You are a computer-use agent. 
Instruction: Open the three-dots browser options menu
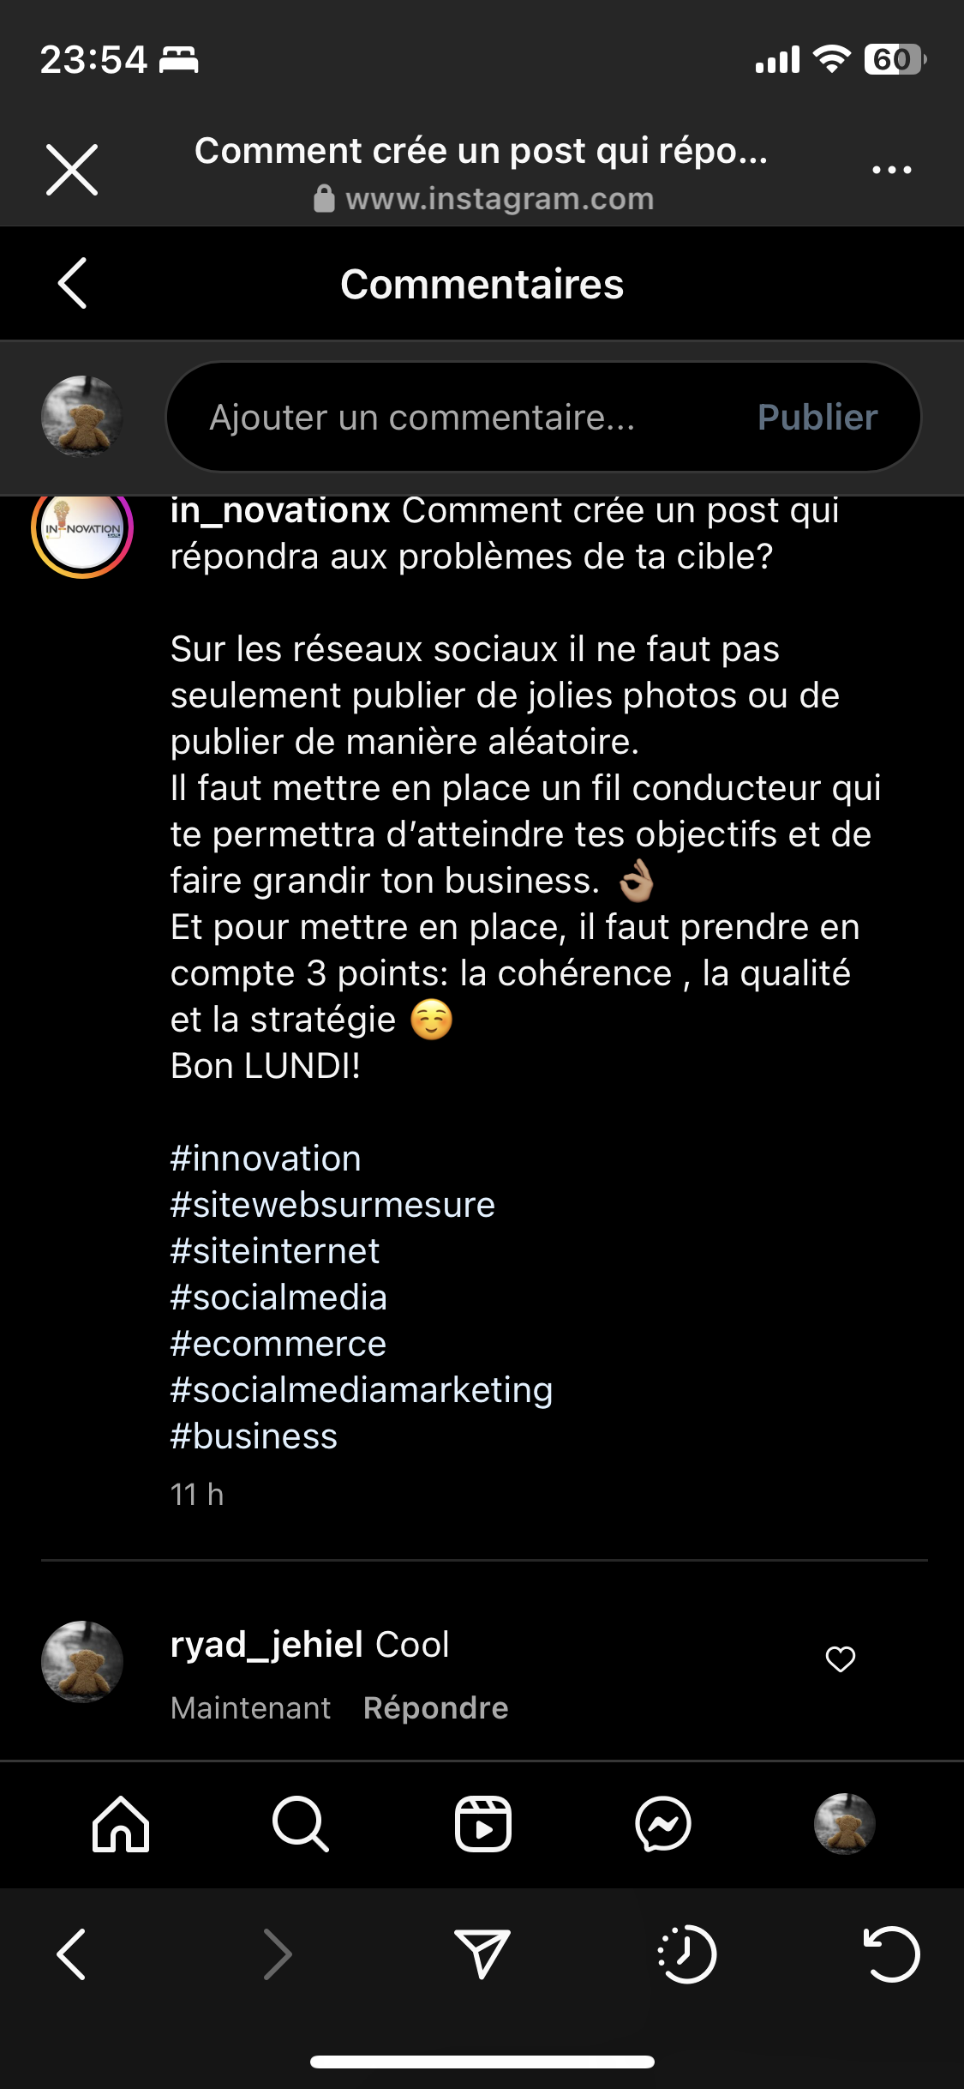click(891, 170)
